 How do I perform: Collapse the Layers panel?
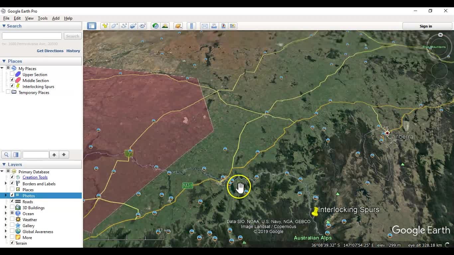click(3, 164)
